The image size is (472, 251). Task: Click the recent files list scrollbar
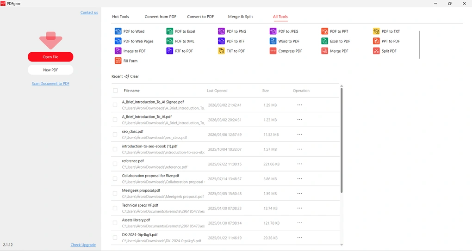(342, 141)
